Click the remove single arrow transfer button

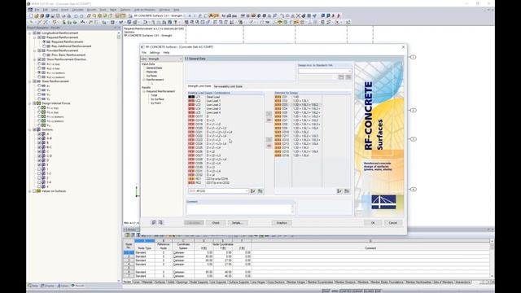[x=269, y=140]
